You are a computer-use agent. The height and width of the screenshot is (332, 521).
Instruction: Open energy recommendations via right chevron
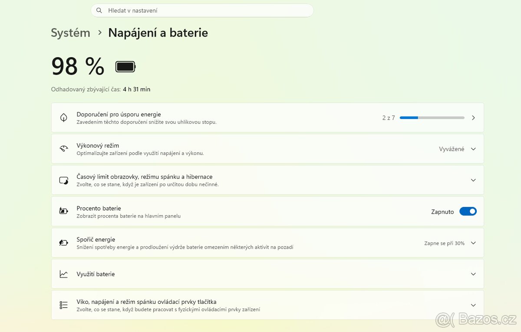(473, 118)
